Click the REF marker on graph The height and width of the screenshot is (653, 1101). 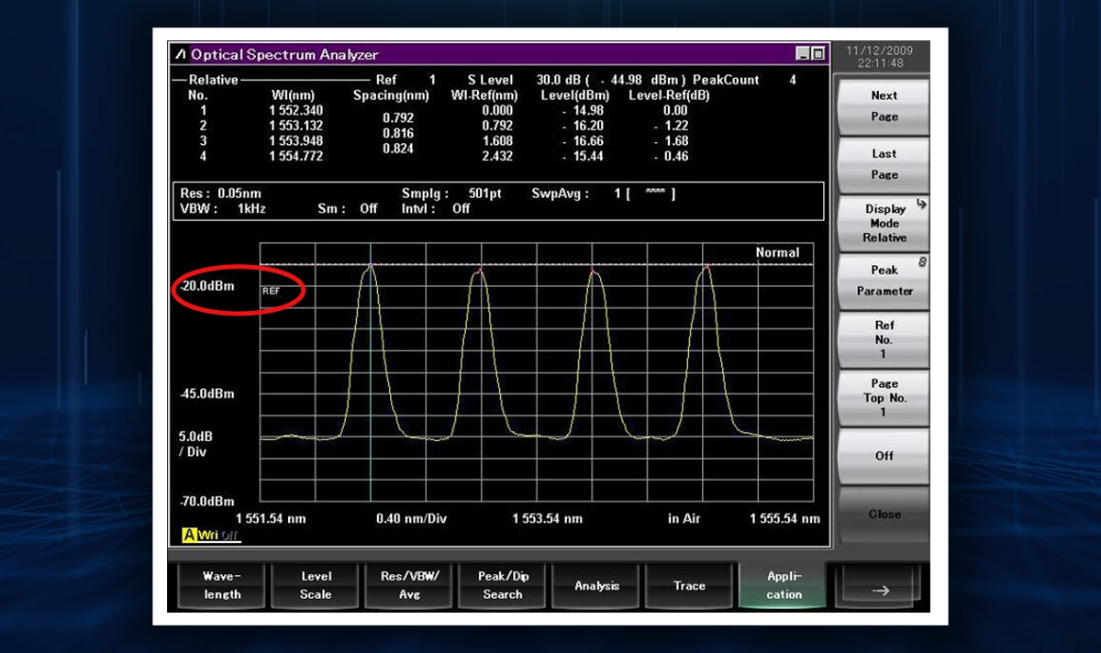click(x=271, y=290)
